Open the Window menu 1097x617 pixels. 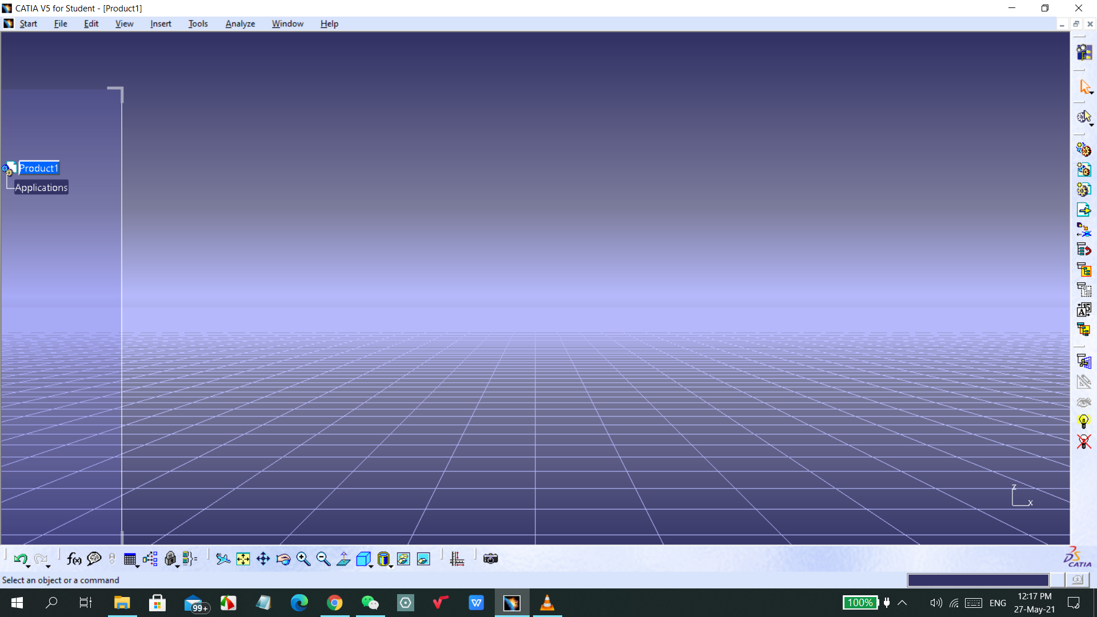[288, 23]
